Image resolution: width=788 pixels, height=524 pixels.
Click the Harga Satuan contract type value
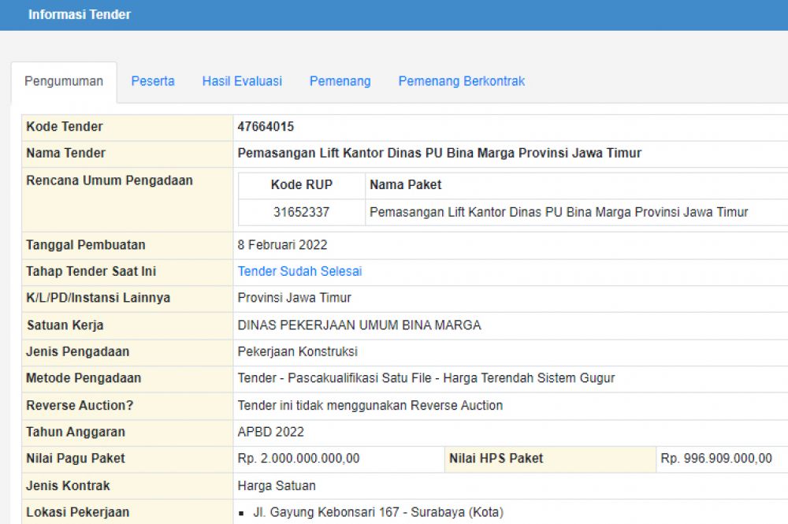pyautogui.click(x=277, y=485)
